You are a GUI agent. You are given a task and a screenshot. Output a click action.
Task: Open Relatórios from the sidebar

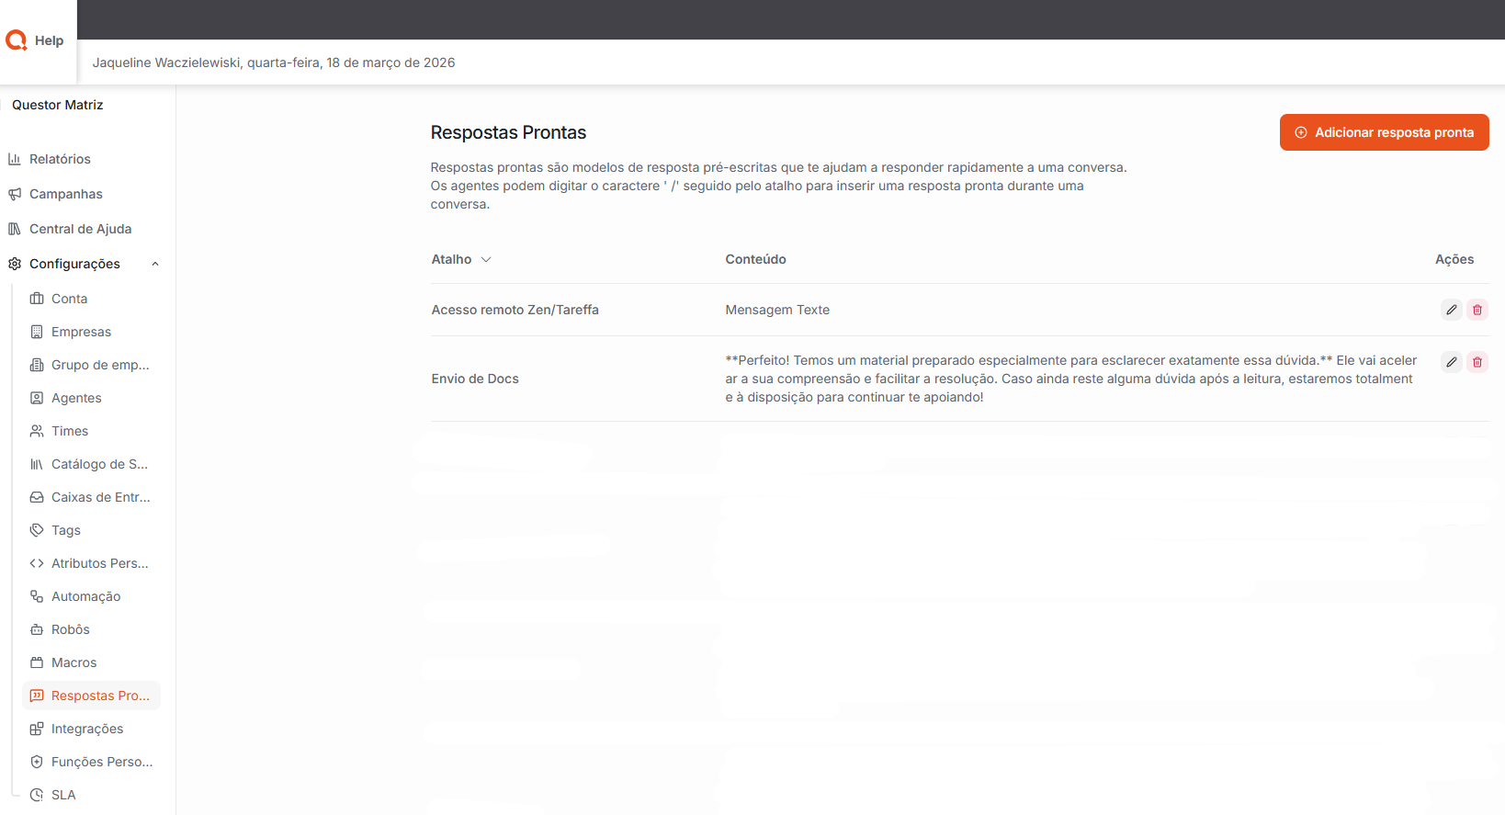[60, 159]
